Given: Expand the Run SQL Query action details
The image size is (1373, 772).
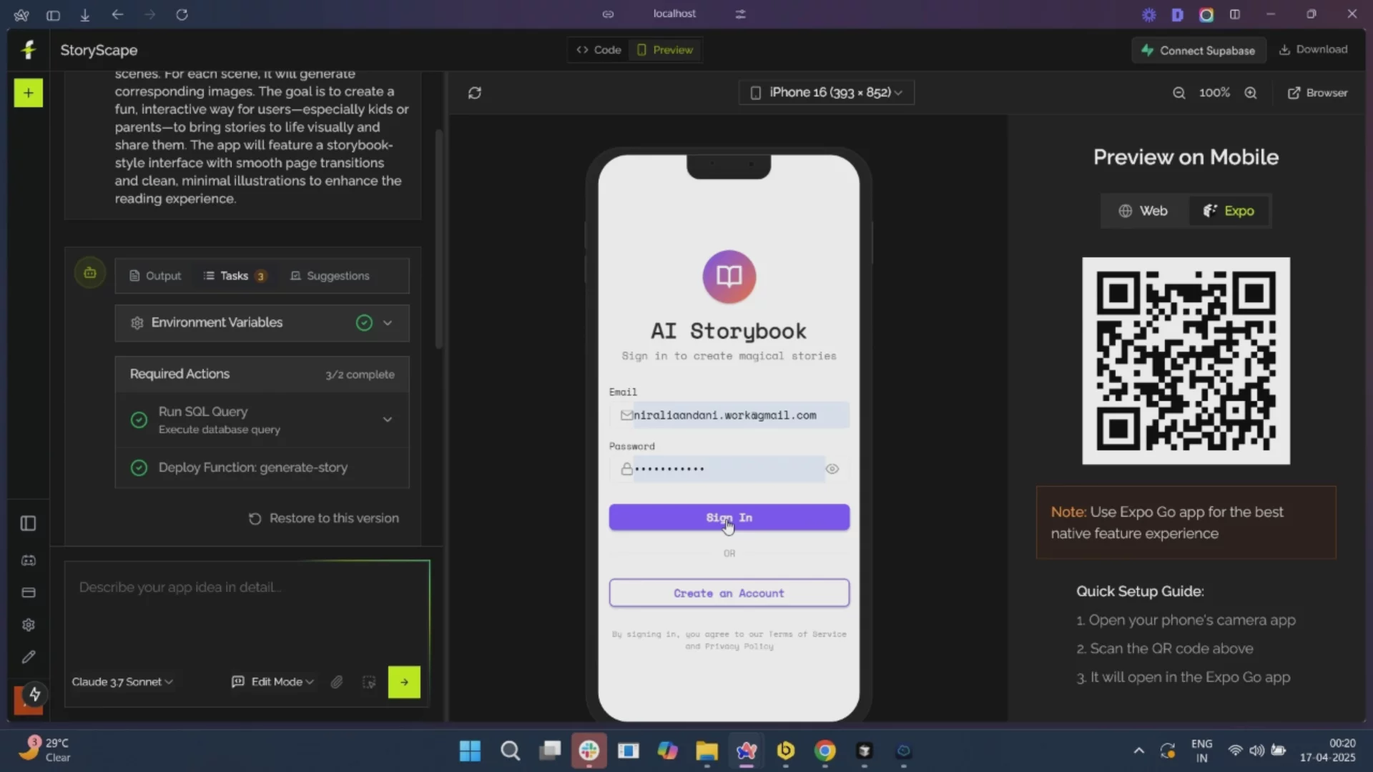Looking at the screenshot, I should pyautogui.click(x=388, y=420).
